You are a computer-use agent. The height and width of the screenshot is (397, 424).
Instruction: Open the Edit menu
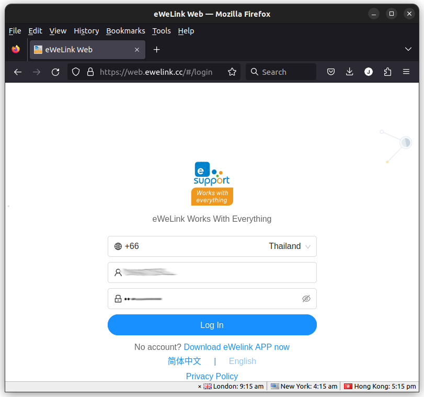[35, 31]
